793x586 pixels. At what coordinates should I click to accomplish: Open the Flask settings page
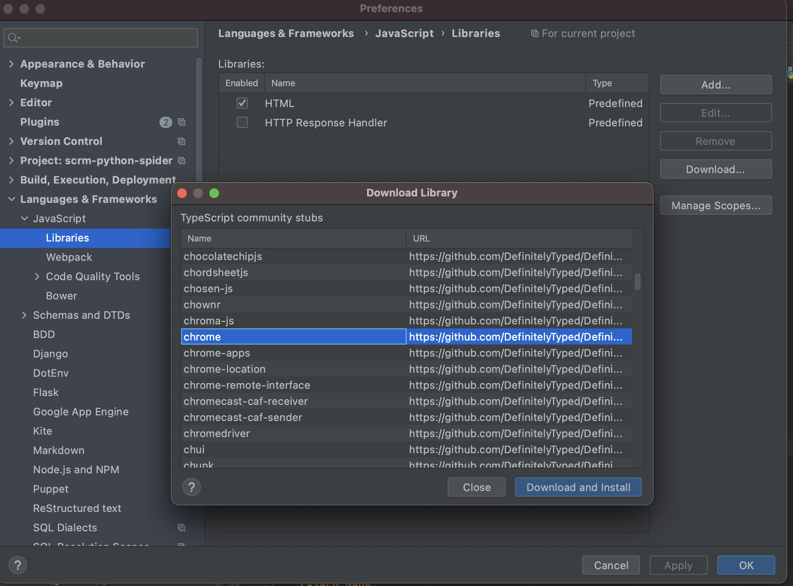pyautogui.click(x=46, y=392)
